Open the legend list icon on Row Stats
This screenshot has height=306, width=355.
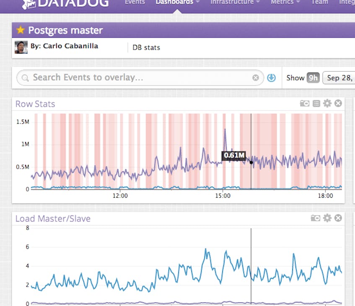[316, 103]
